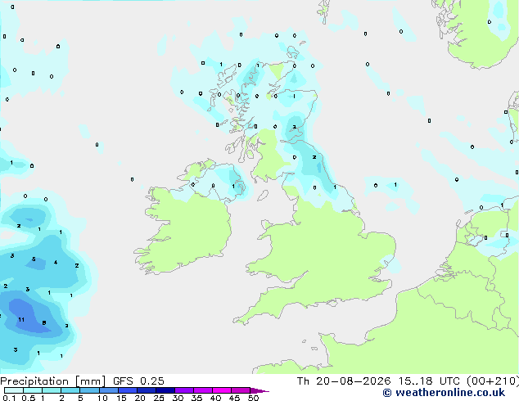Pick the 10–15 mm legend swatch
The height and width of the screenshot is (401, 519).
click(x=108, y=390)
